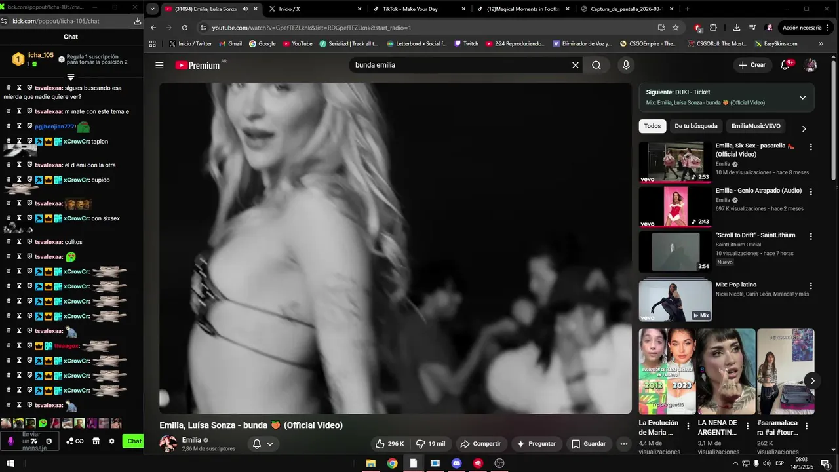Bookmark this page with star icon
839x472 pixels.
(x=676, y=28)
